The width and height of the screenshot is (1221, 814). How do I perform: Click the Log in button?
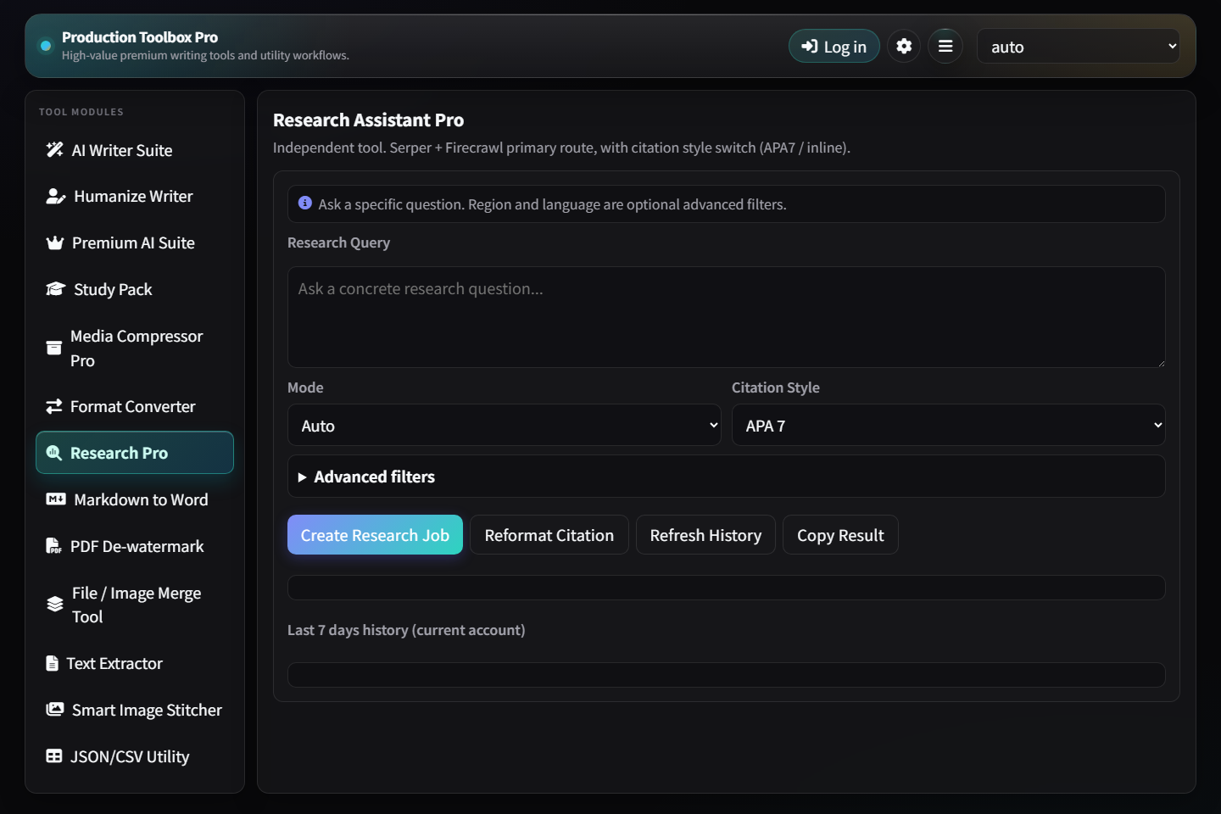[834, 47]
